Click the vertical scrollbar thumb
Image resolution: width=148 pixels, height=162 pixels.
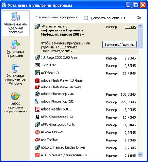(140, 38)
